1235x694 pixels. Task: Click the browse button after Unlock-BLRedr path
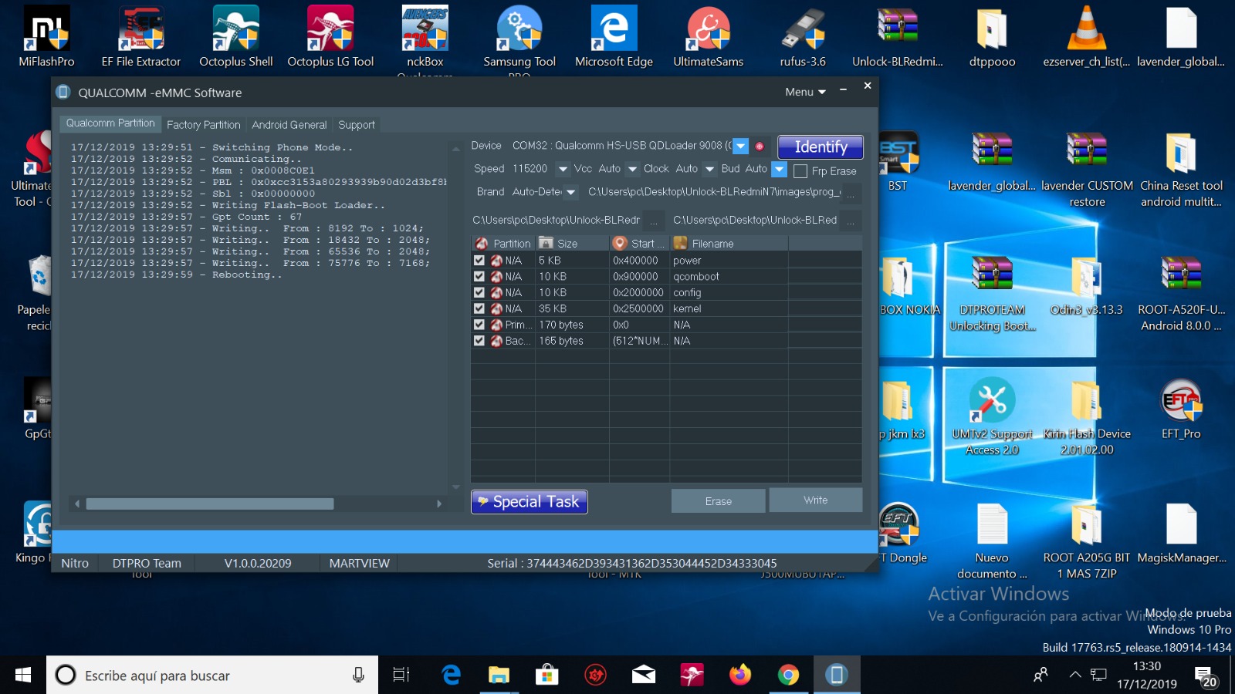pos(653,221)
